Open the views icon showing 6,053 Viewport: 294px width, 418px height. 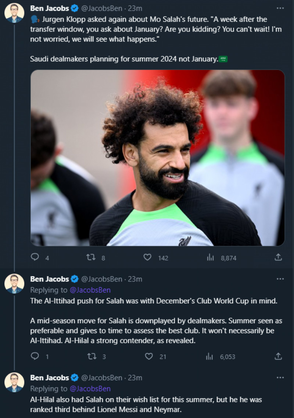tap(210, 356)
